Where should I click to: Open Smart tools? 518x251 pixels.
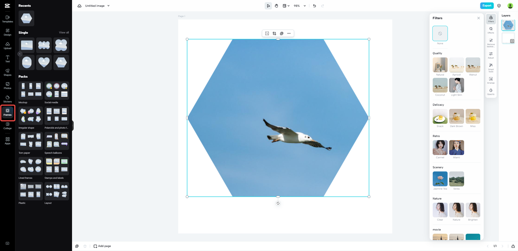click(491, 68)
